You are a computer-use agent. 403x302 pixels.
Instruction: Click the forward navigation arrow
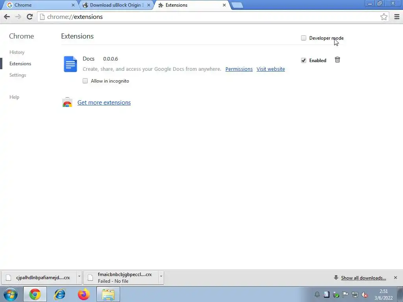(18, 17)
